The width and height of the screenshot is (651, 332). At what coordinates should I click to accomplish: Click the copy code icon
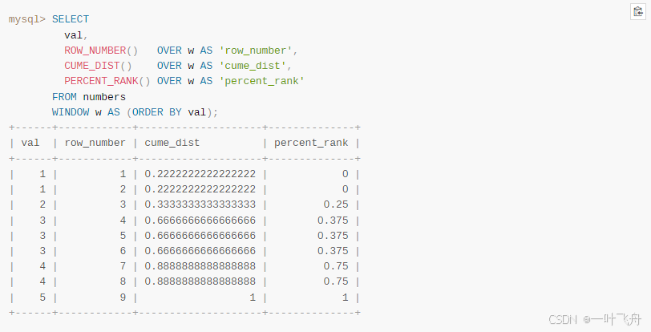(637, 11)
